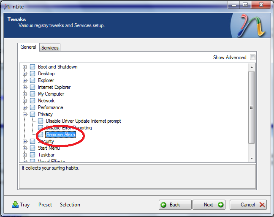Check the Performance category checkbox

33,107
